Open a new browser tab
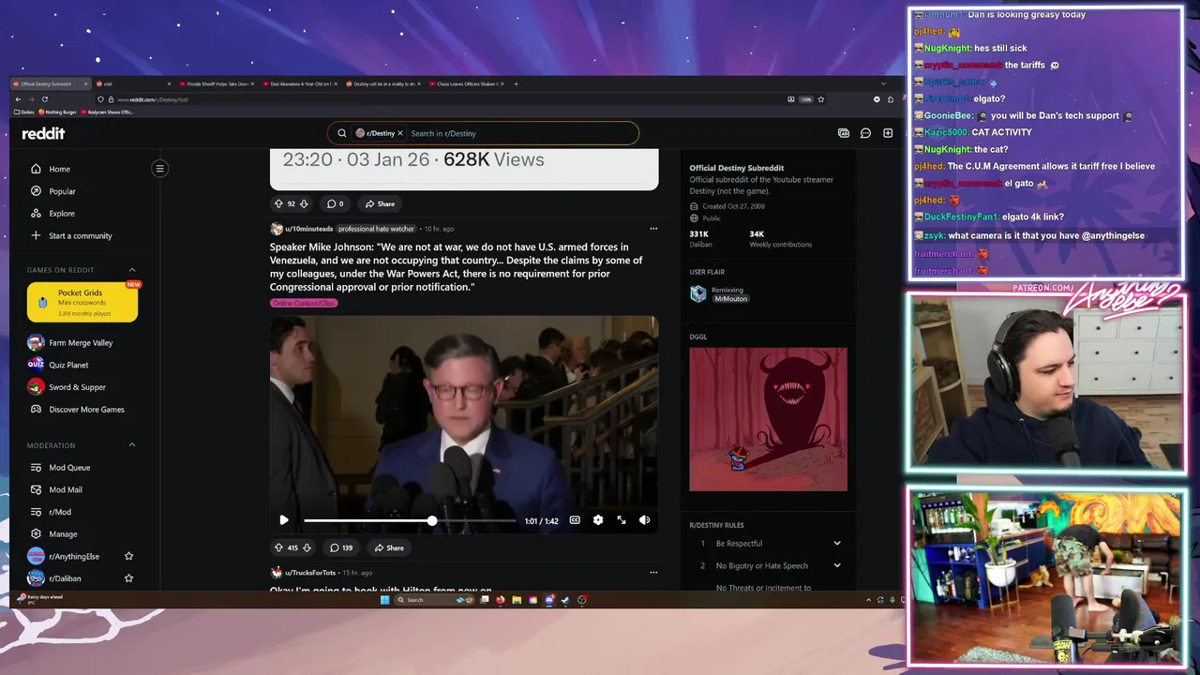 pos(516,83)
